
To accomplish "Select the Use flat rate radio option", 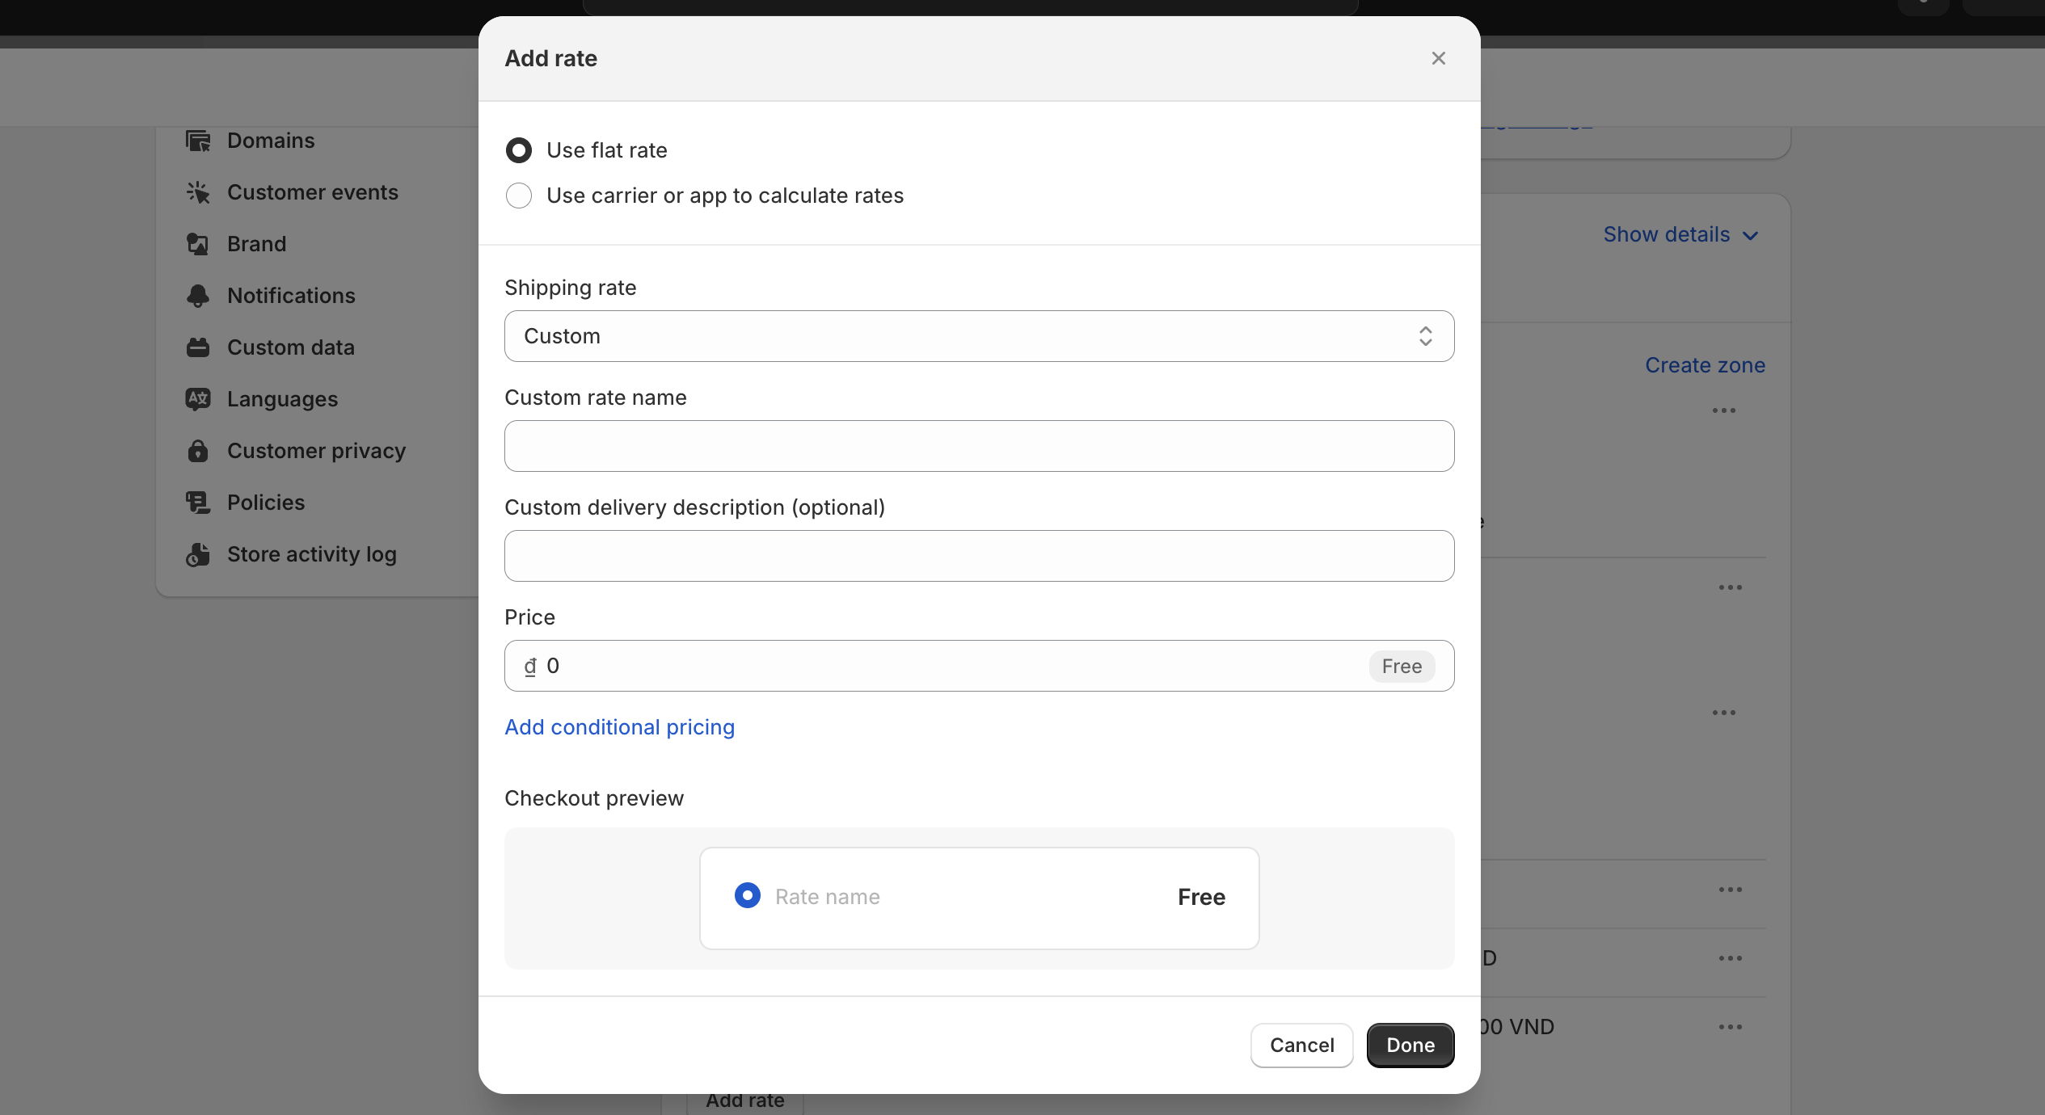I will [519, 150].
